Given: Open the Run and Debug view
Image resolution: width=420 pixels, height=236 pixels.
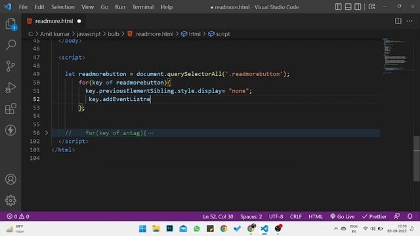Looking at the screenshot, I should 10,87.
